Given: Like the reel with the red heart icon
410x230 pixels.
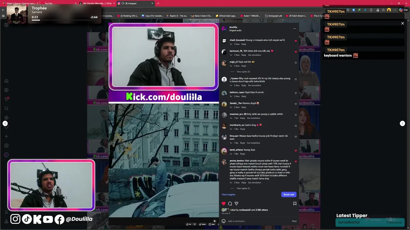Looking at the screenshot, I should coord(224,203).
